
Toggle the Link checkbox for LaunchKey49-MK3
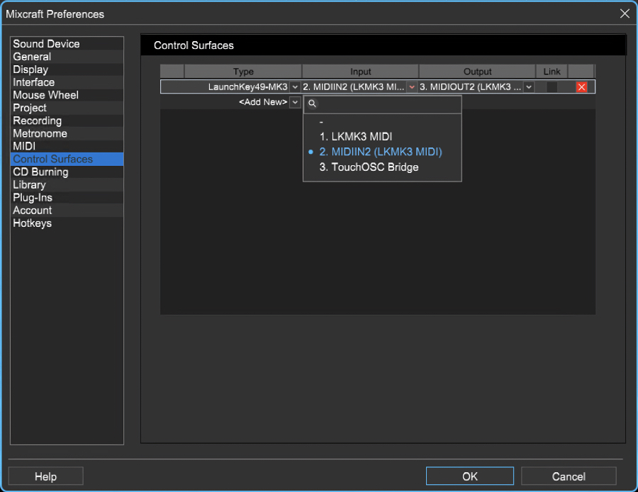click(552, 87)
